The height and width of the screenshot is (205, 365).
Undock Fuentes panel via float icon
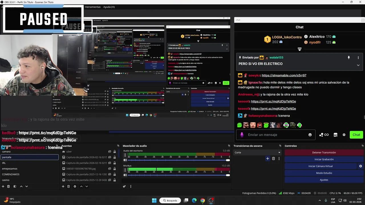coord(118,146)
